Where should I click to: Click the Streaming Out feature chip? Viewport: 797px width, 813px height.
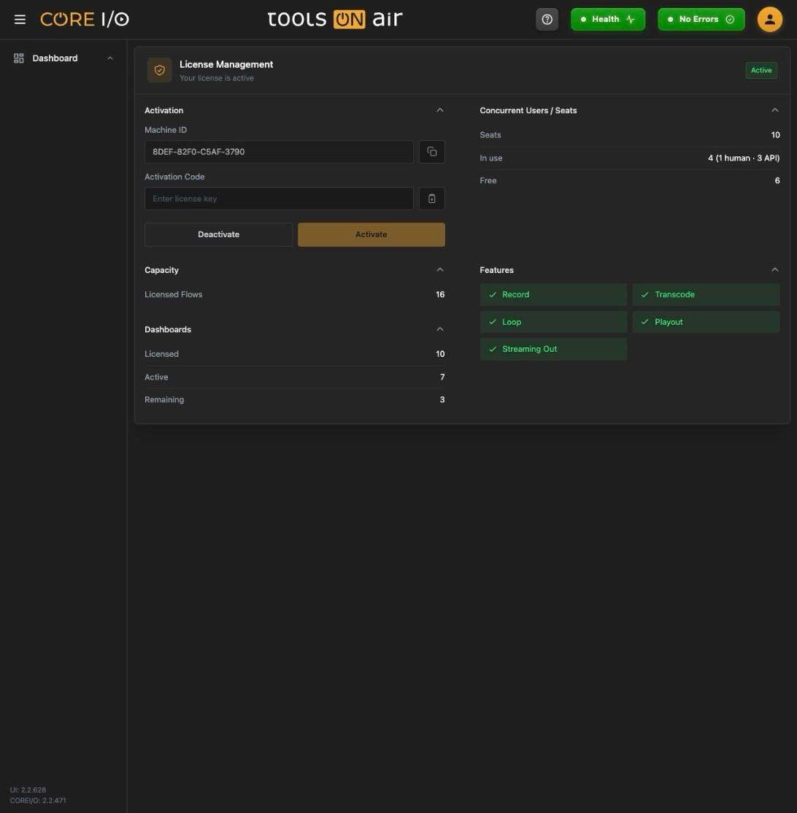point(553,349)
